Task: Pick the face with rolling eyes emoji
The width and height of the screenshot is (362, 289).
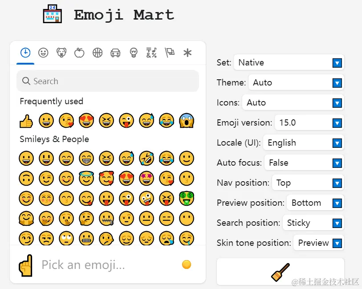Action: pos(66,238)
